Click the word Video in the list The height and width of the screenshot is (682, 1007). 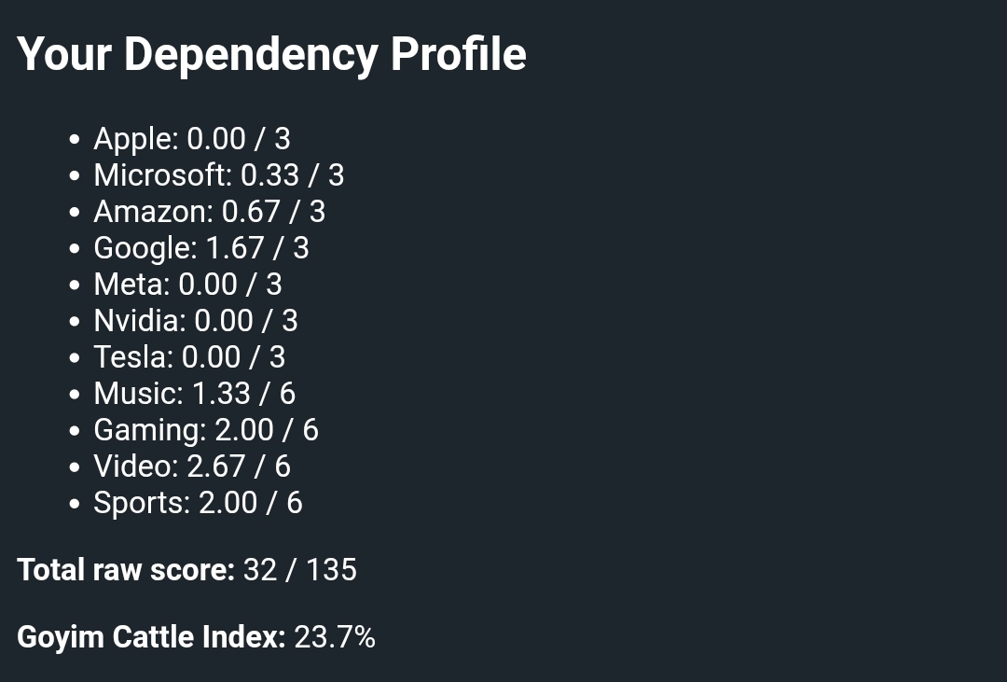(x=135, y=466)
